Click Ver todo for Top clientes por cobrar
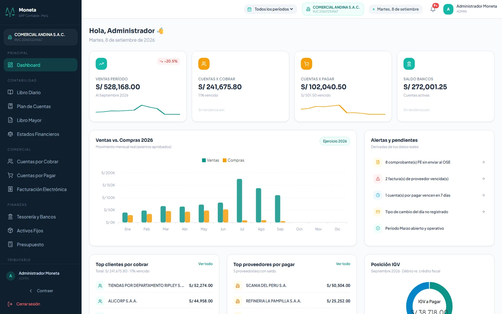 click(x=205, y=264)
